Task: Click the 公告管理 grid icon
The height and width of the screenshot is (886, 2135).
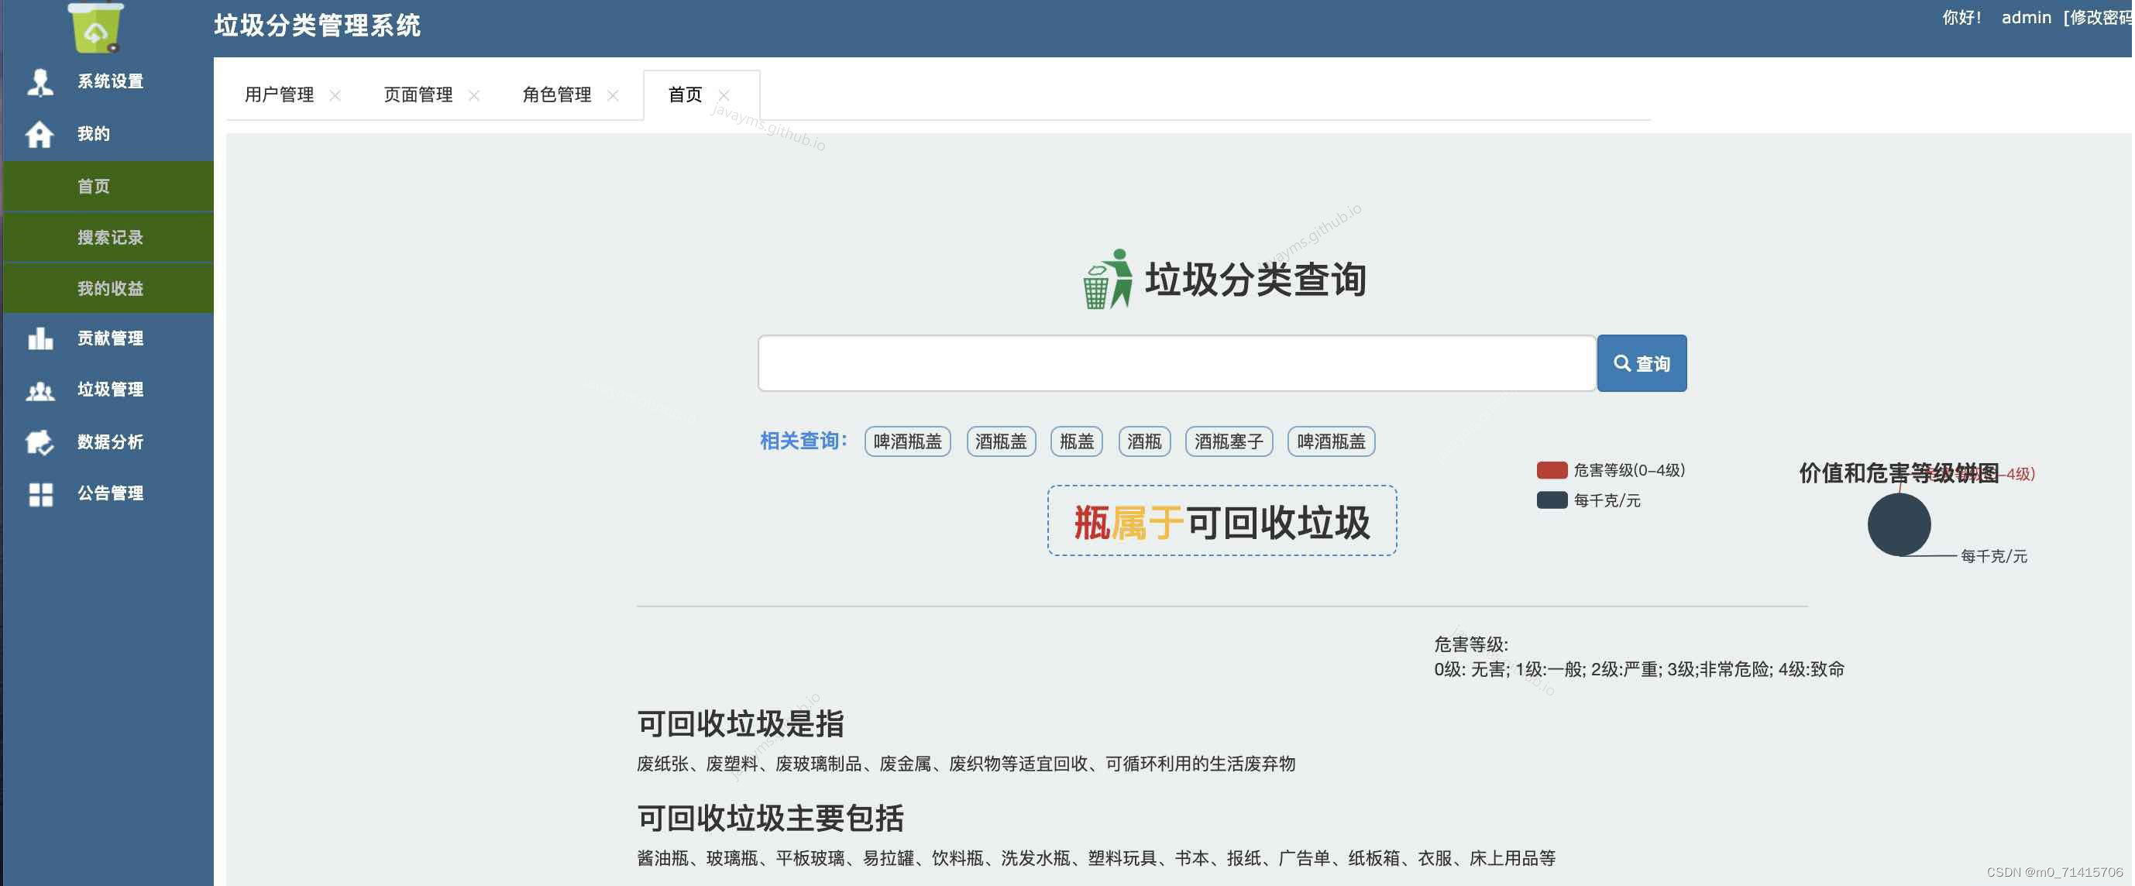Action: 40,494
